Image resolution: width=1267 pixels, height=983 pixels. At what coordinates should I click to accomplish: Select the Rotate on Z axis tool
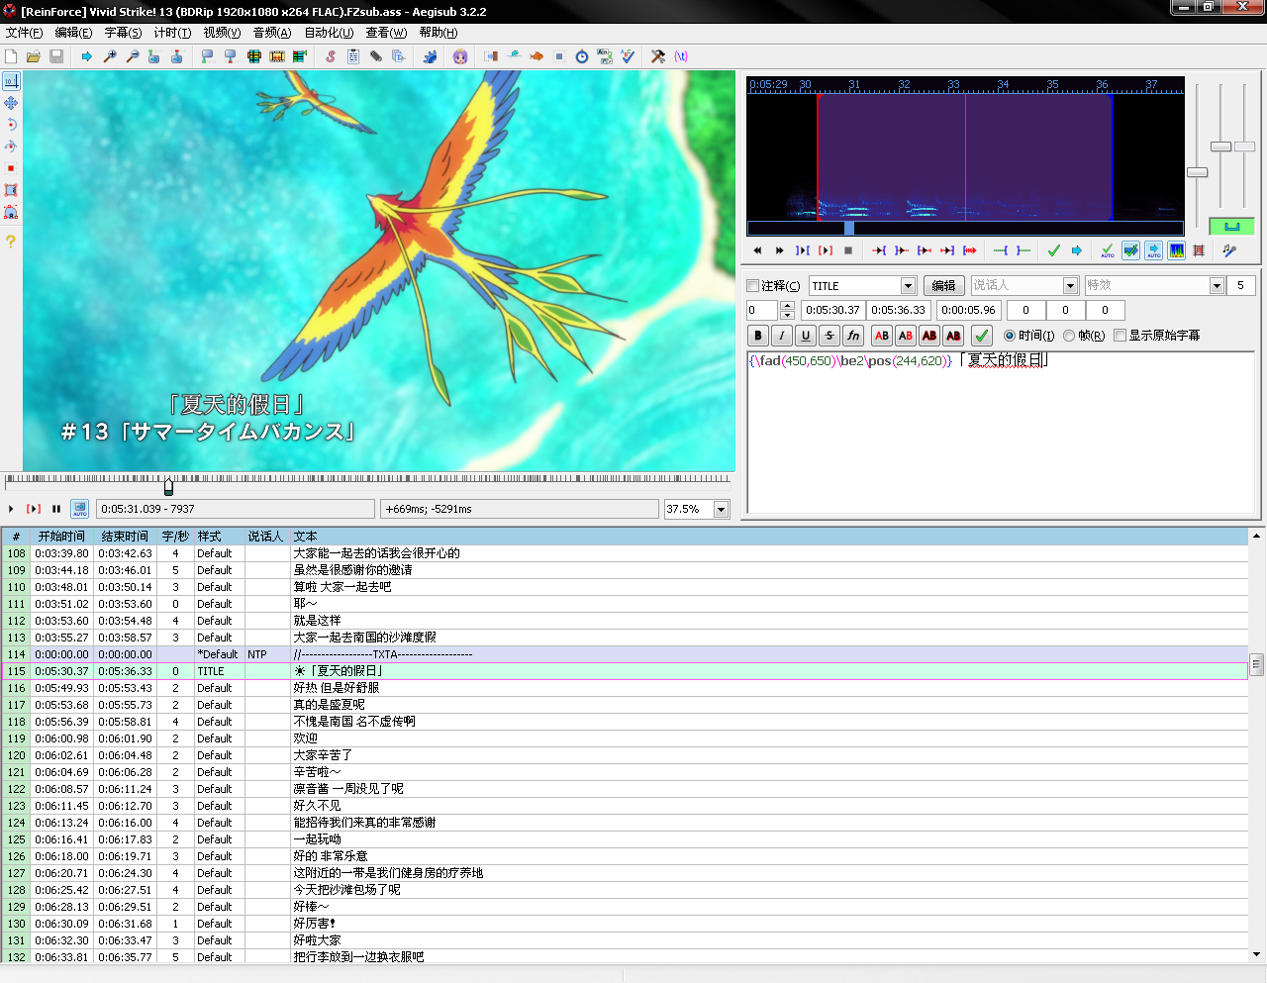[x=11, y=125]
